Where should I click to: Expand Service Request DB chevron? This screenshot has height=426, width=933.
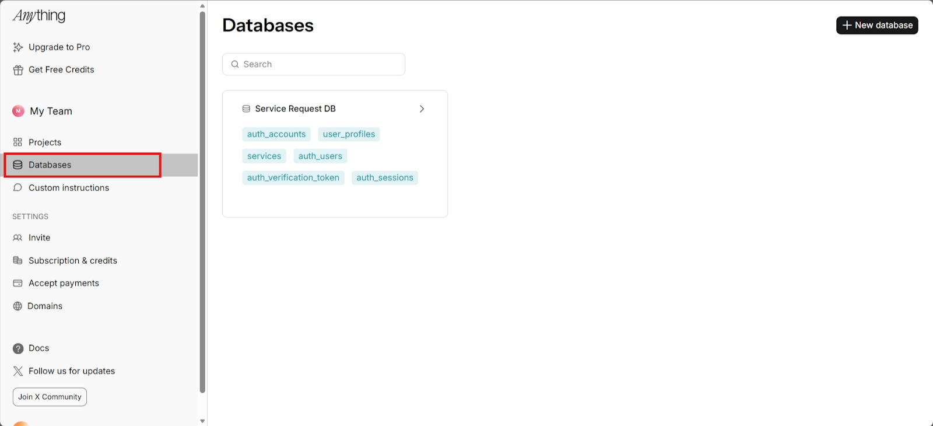[x=422, y=109]
